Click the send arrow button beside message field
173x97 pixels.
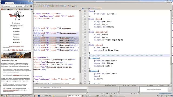(x=170, y=89)
